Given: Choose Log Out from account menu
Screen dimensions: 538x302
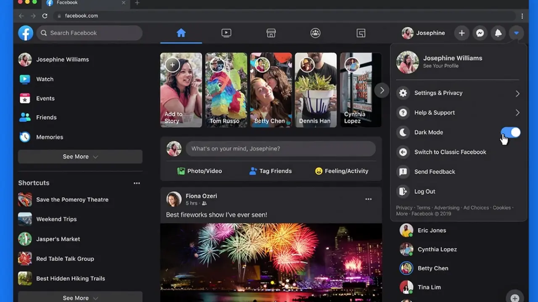Looking at the screenshot, I should click(x=425, y=192).
